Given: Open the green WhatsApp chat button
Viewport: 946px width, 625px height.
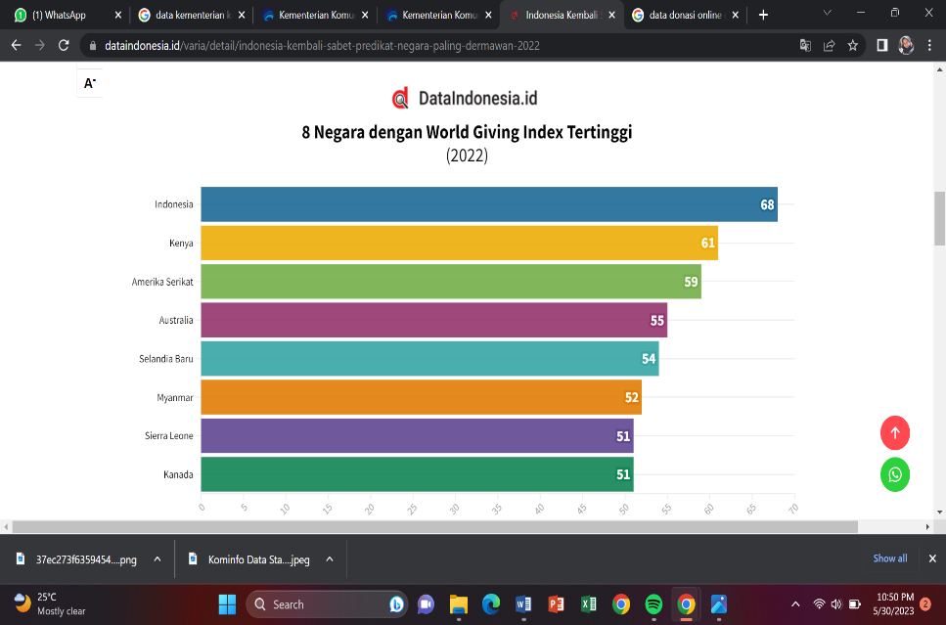Looking at the screenshot, I should tap(894, 474).
